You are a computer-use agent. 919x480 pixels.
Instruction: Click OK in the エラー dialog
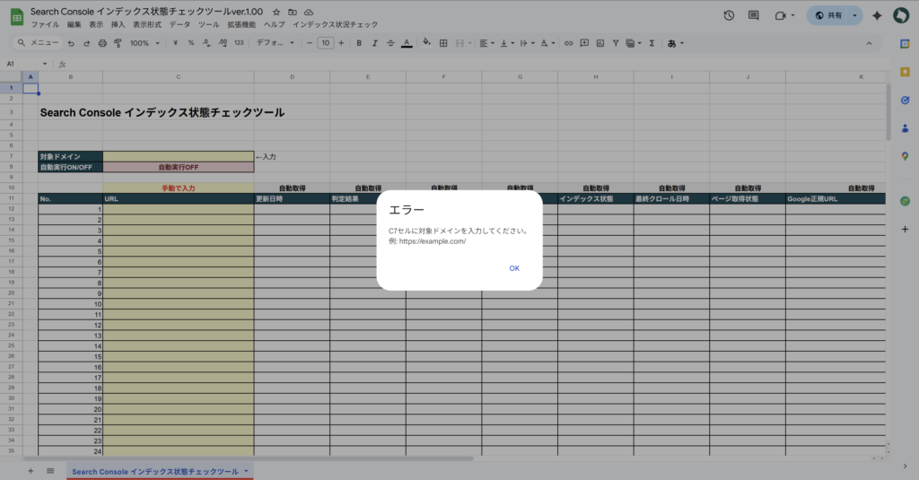[x=514, y=268]
